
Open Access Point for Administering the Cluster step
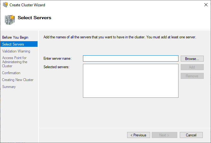[x=15, y=62]
